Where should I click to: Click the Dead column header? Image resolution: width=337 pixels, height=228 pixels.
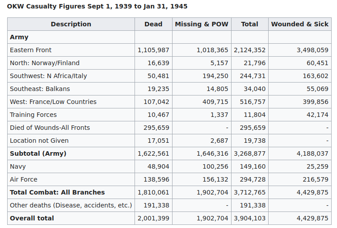point(153,24)
